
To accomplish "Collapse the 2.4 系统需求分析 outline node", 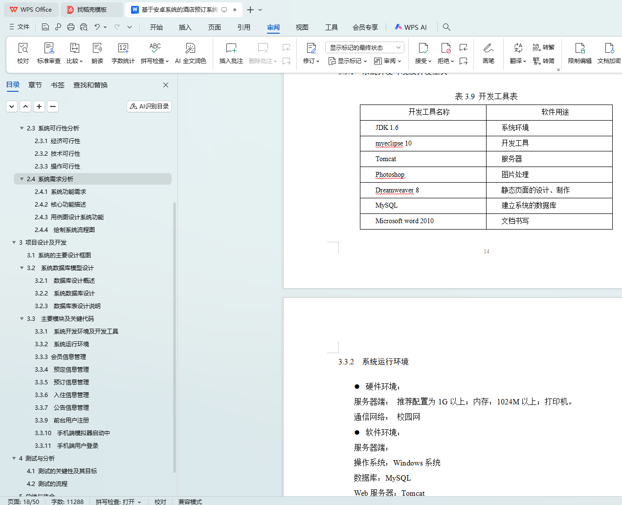I will 22,179.
